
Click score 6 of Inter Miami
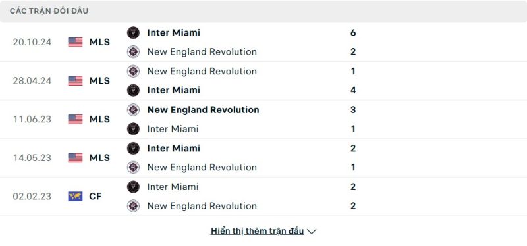pyautogui.click(x=353, y=32)
